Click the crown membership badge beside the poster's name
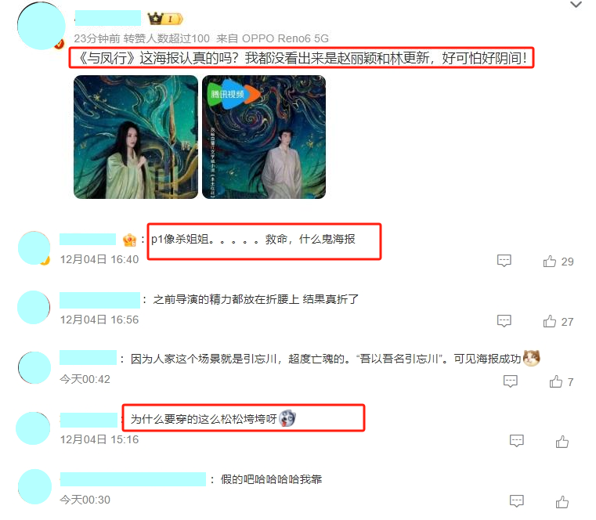596x520 pixels. click(x=165, y=18)
